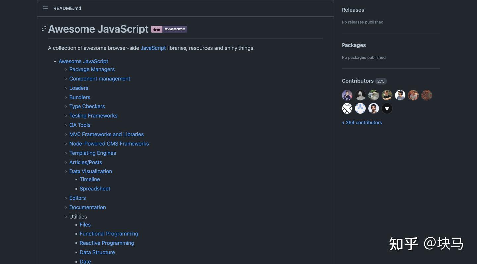This screenshot has width=477, height=264.
Task: Open the Date link under Utilities
Action: [85, 261]
